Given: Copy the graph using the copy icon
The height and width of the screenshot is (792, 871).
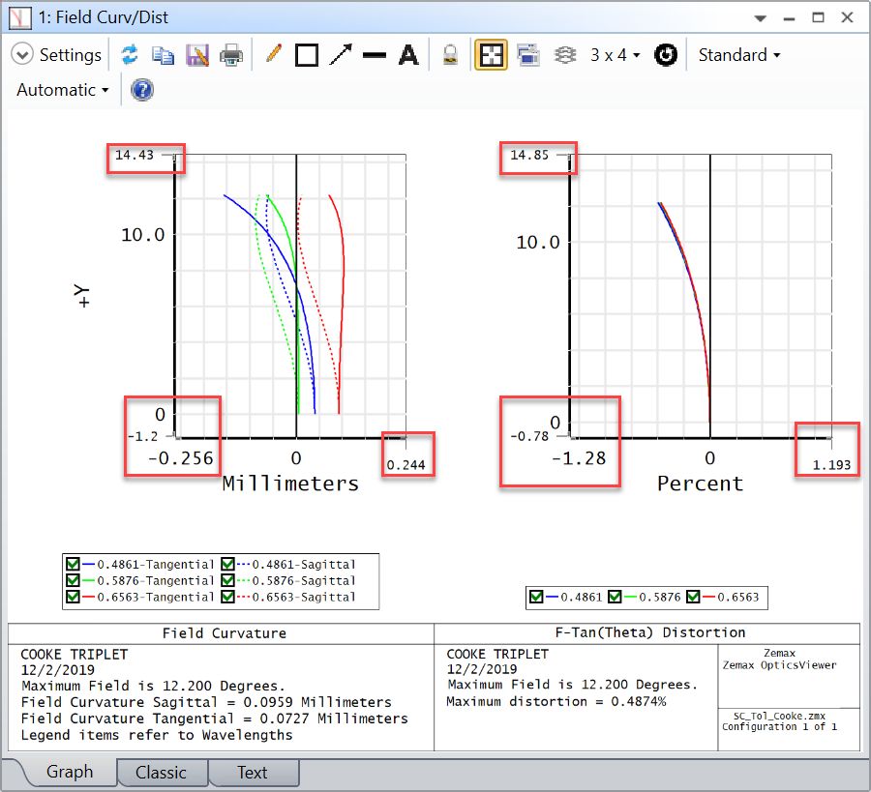Looking at the screenshot, I should tap(164, 55).
